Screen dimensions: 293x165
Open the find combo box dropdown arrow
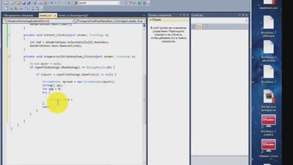(x=119, y=3)
